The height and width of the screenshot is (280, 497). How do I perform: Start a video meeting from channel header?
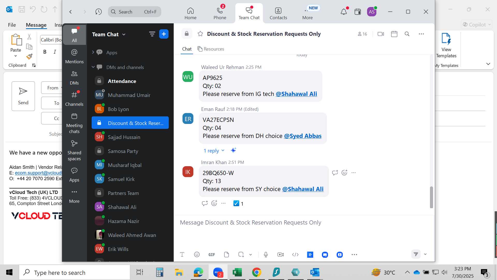381,34
